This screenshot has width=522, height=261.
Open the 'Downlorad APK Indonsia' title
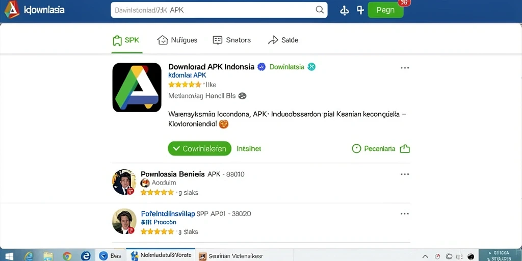(211, 67)
